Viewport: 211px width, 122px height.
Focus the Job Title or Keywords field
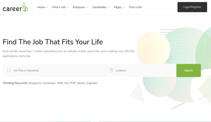coord(54,70)
